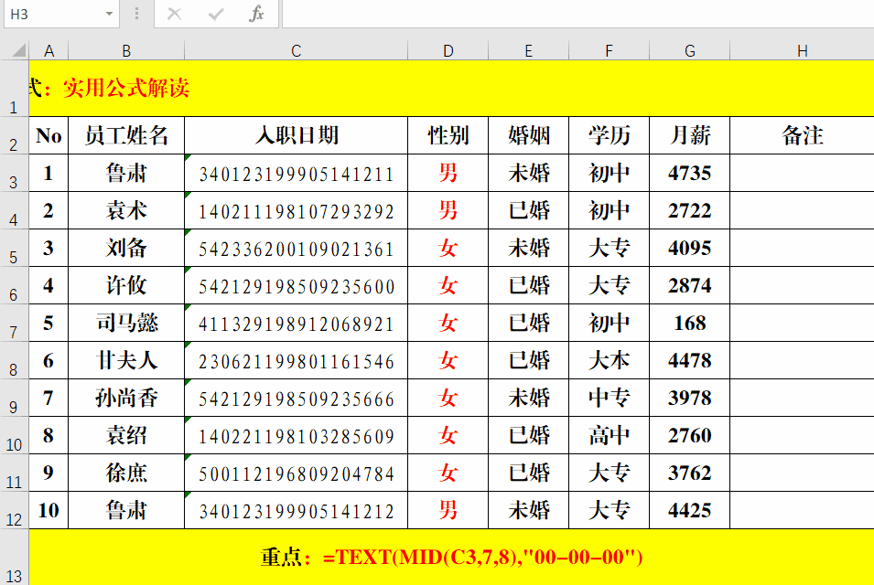Select cell with ID 500112196809204784
Screen dimensions: 874x585
296,473
